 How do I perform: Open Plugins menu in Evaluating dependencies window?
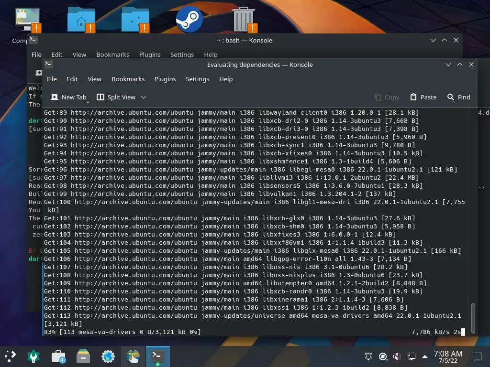coord(165,79)
